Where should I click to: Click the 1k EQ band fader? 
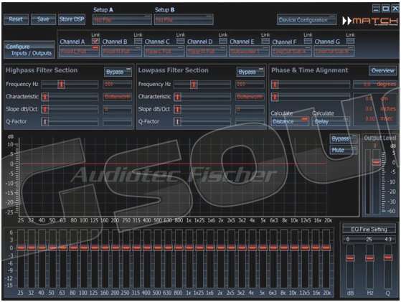coord(189,247)
